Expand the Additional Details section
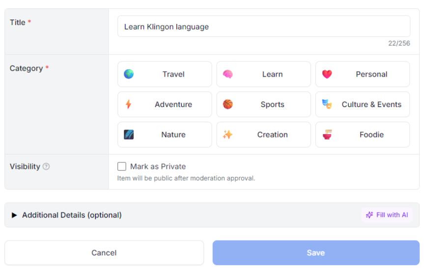Screen dimensions: 424x270 (x=72, y=215)
